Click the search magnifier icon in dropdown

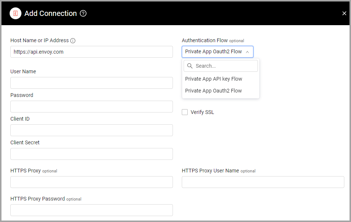coord(190,66)
